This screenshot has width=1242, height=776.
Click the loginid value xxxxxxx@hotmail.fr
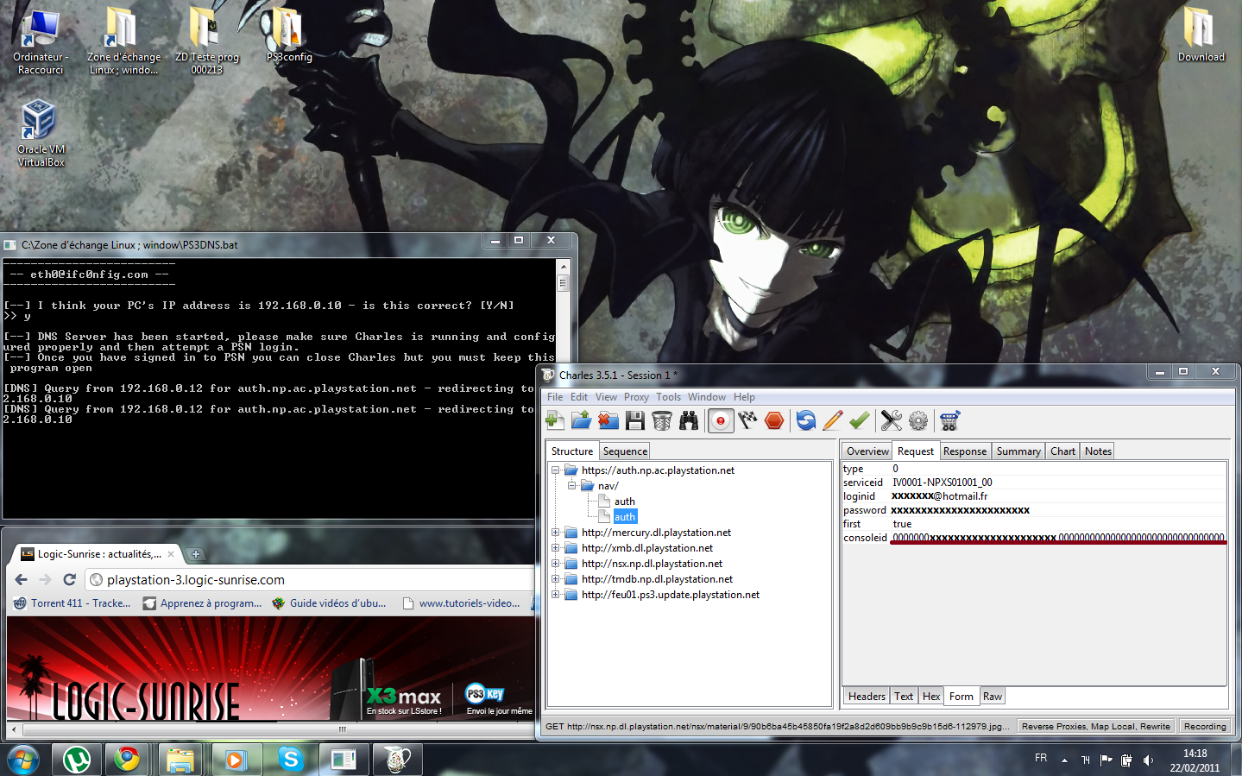[x=939, y=496]
